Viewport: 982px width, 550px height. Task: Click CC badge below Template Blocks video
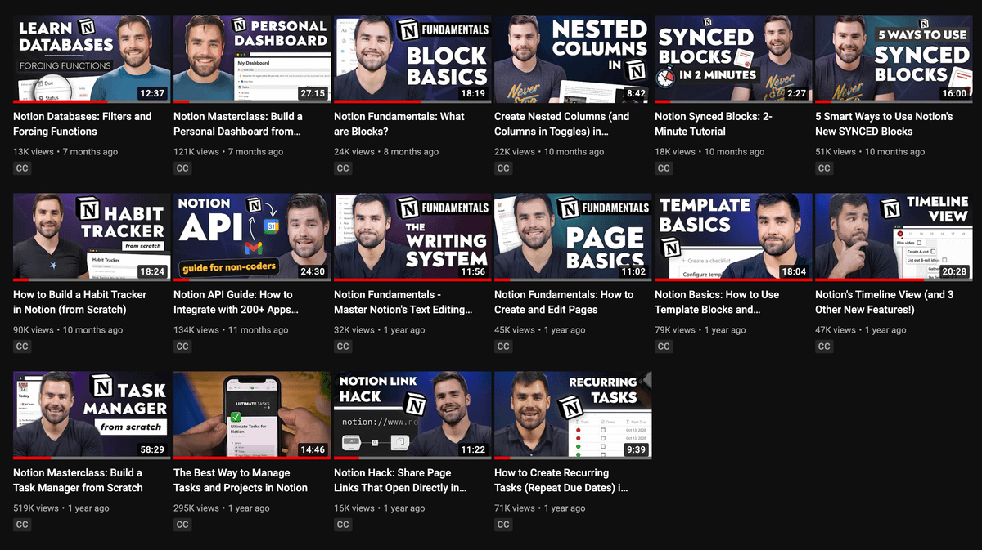(x=664, y=347)
